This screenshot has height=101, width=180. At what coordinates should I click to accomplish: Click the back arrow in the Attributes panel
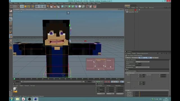pos(157,53)
